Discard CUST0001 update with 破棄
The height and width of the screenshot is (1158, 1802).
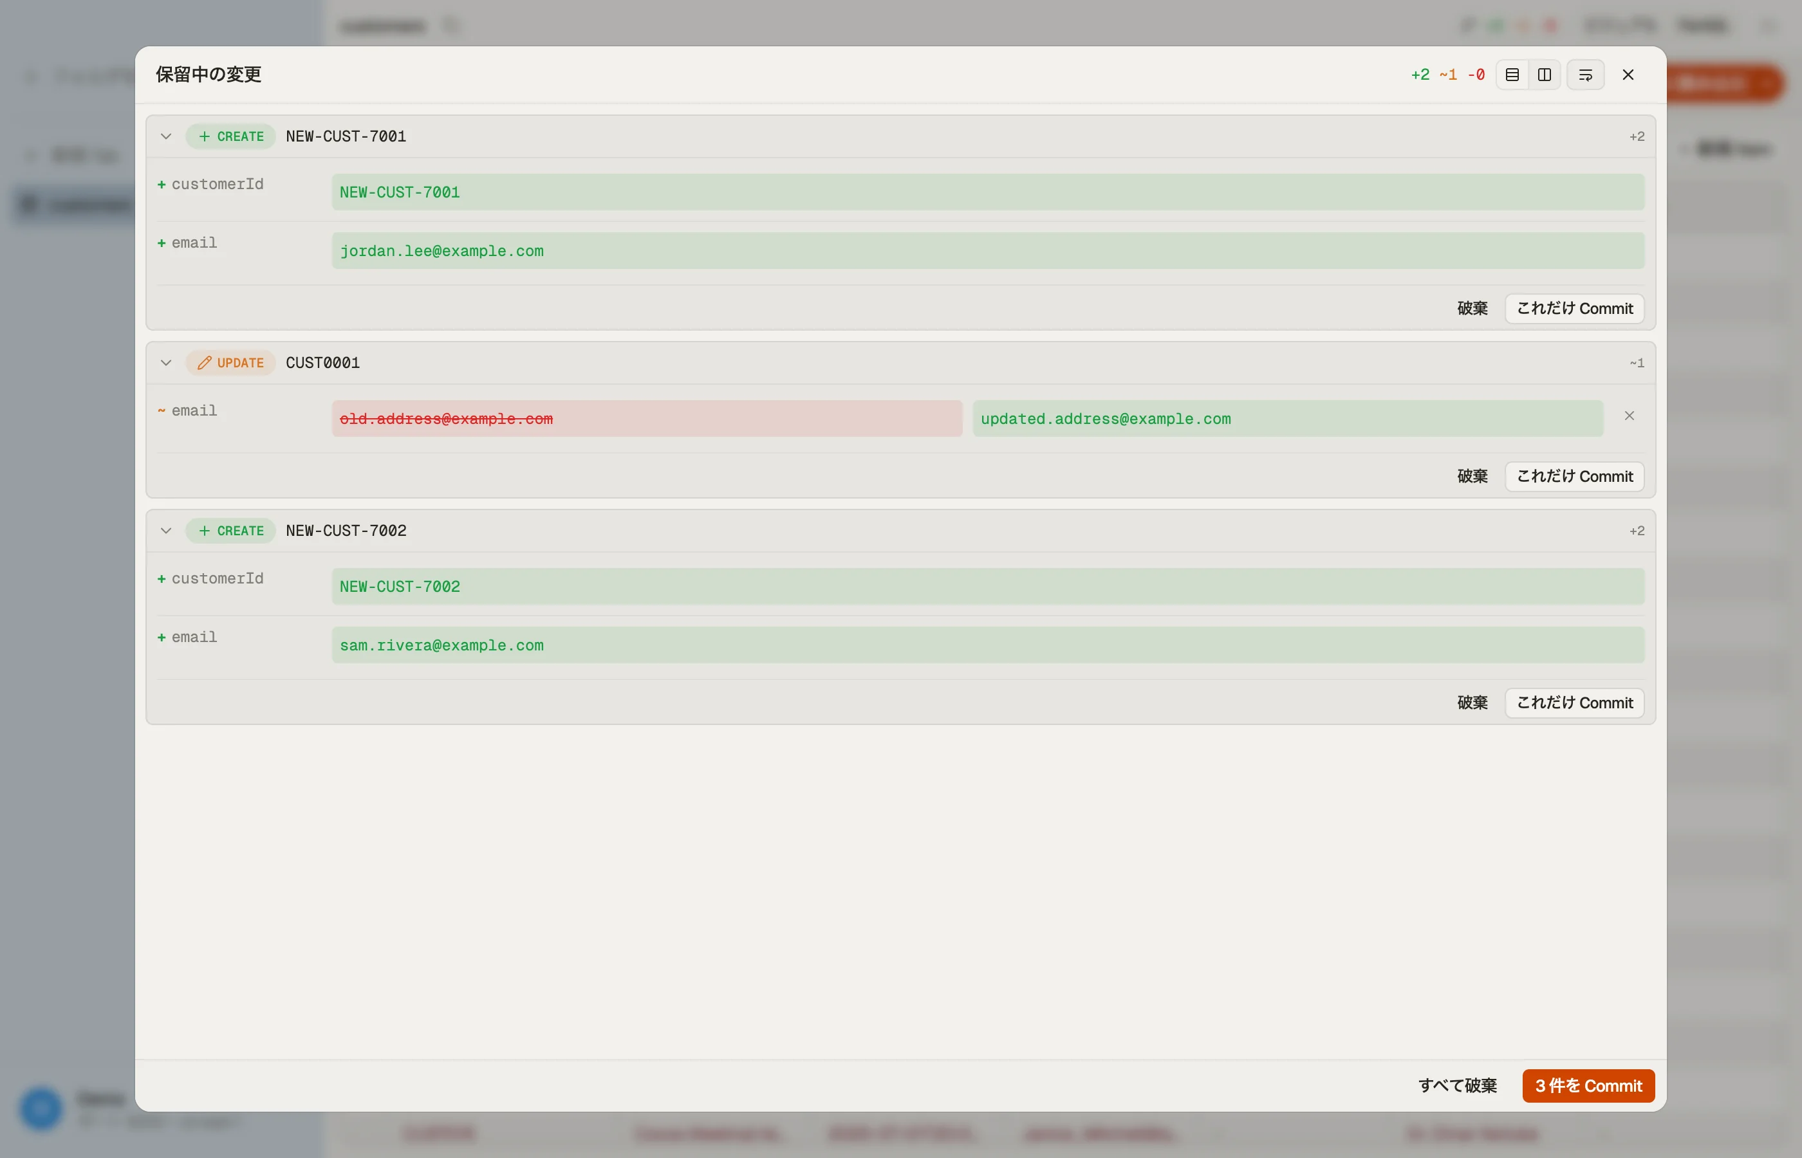1472,476
